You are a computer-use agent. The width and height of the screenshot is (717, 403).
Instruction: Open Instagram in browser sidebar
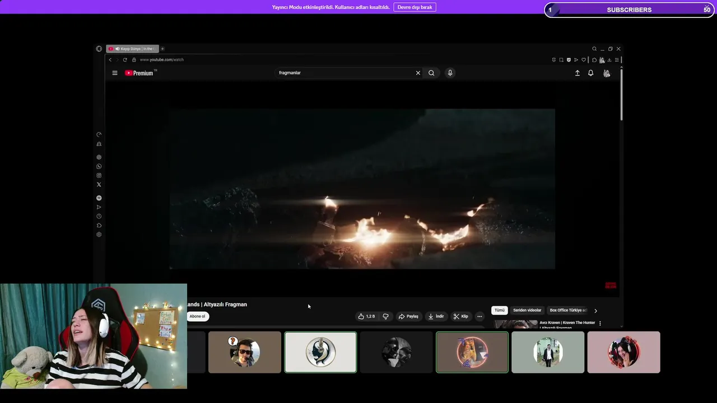click(99, 175)
